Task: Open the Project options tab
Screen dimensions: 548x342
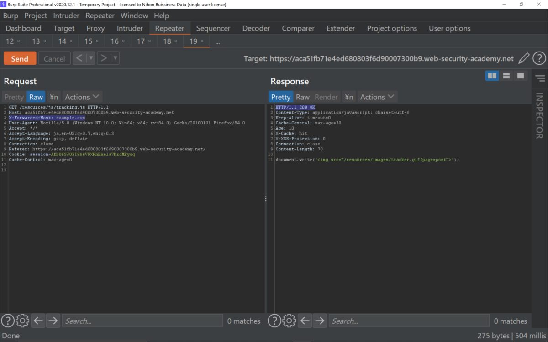Action: pyautogui.click(x=392, y=28)
